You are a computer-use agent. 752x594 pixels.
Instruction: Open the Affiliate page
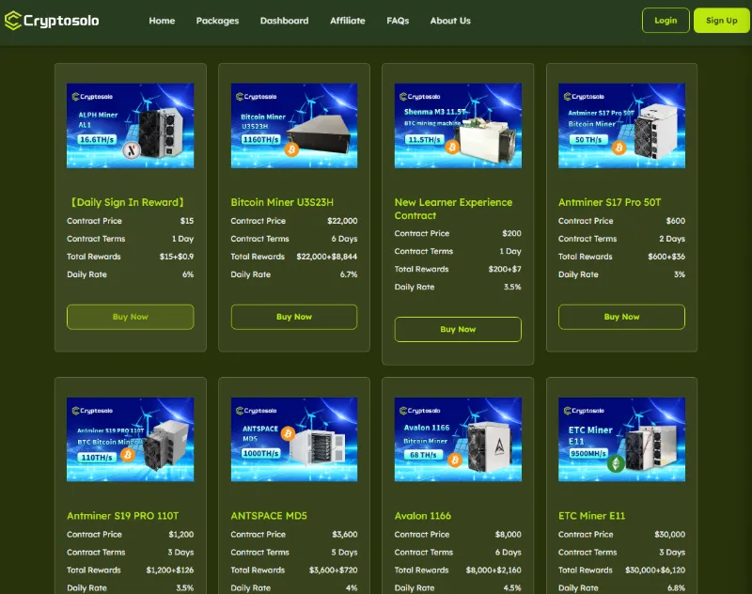[x=348, y=21]
